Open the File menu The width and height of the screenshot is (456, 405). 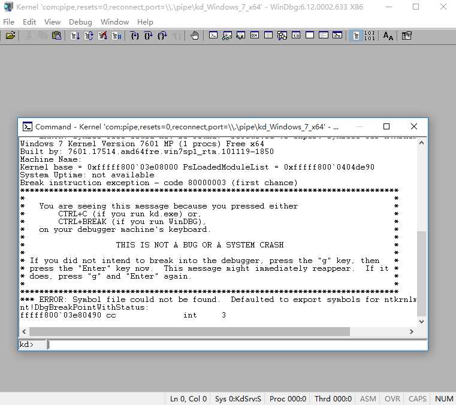(8, 22)
